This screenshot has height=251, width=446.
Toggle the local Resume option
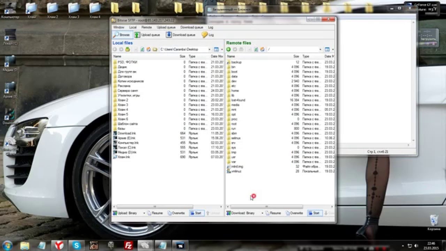[155, 213]
